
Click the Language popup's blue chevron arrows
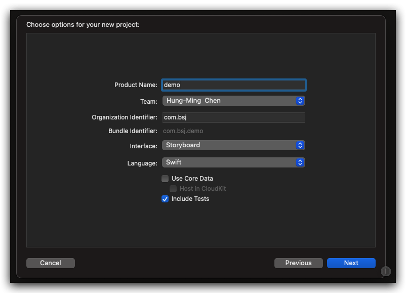(300, 162)
